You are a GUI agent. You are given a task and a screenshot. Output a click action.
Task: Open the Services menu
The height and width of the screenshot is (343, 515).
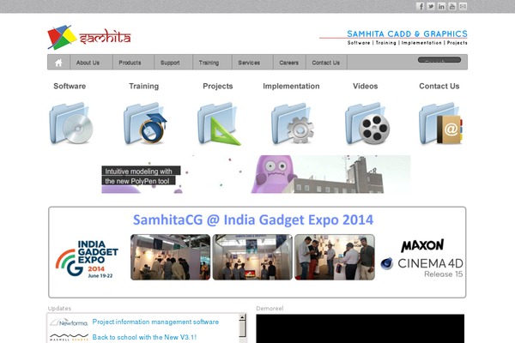(x=249, y=63)
